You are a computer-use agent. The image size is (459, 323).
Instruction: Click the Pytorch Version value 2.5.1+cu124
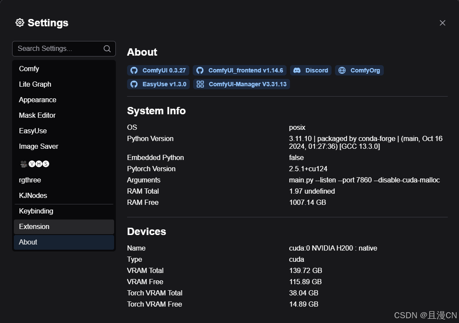[x=308, y=169]
